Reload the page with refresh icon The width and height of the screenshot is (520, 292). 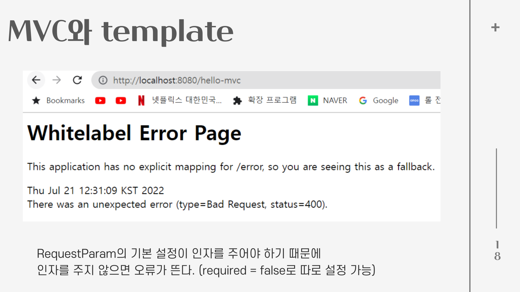click(x=77, y=80)
